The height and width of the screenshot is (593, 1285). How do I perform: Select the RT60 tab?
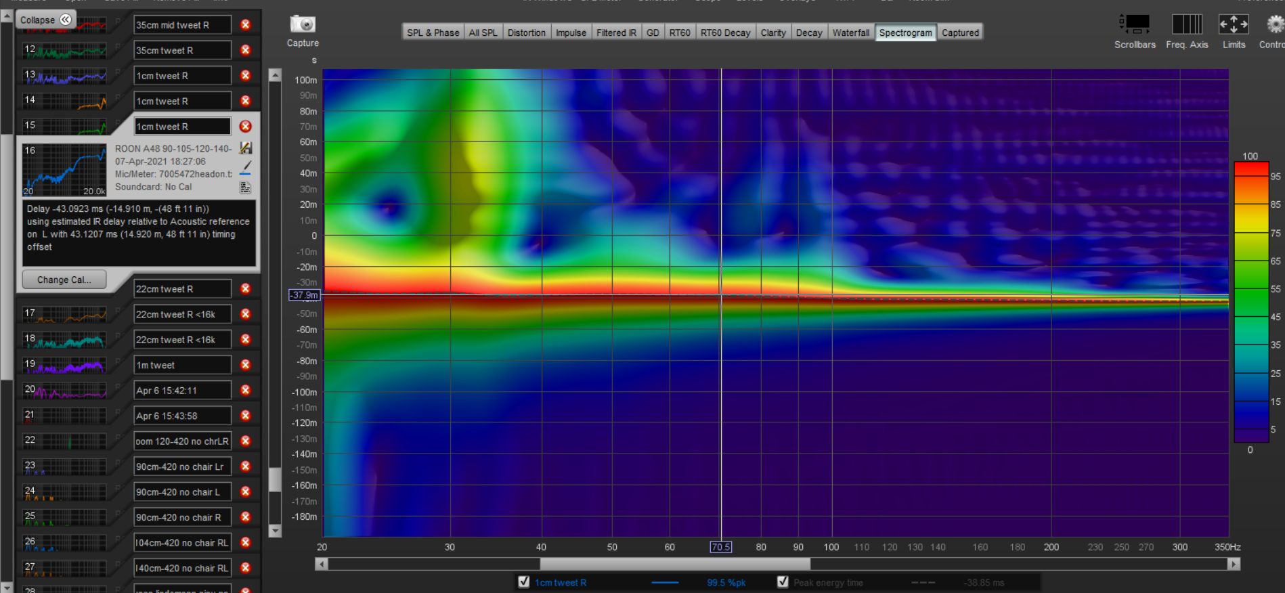680,32
